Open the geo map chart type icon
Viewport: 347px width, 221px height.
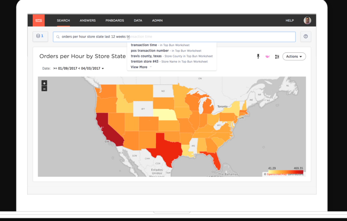pos(268,57)
